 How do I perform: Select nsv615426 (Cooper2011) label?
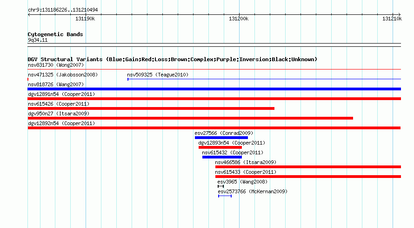(59, 104)
